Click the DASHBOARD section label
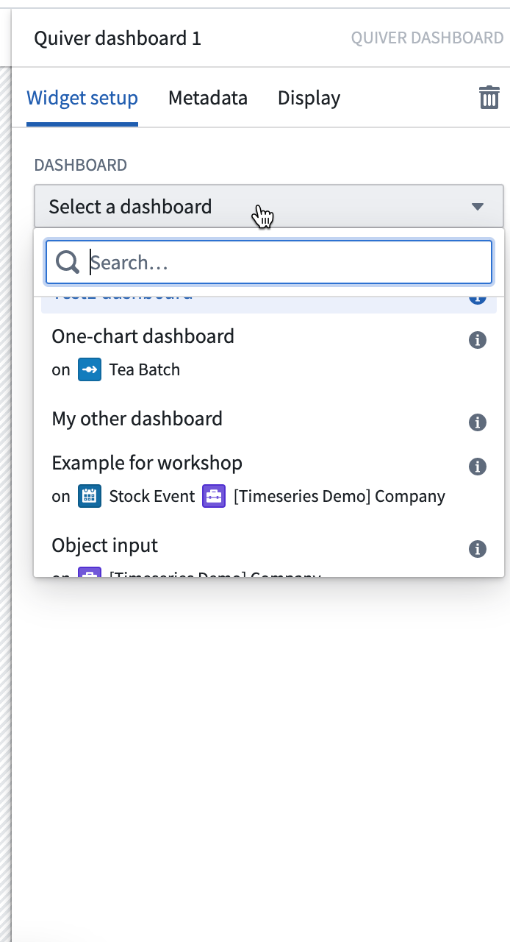The height and width of the screenshot is (942, 510). pos(81,165)
